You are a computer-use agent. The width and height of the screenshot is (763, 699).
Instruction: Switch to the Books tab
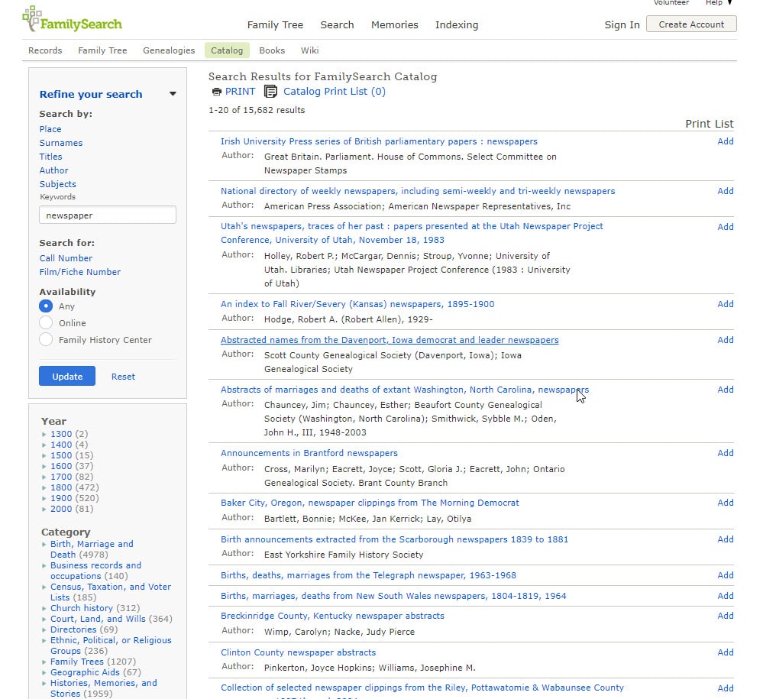272,50
